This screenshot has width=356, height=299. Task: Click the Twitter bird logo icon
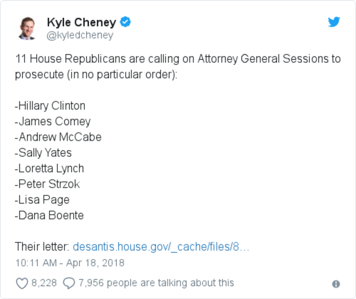pos(334,22)
